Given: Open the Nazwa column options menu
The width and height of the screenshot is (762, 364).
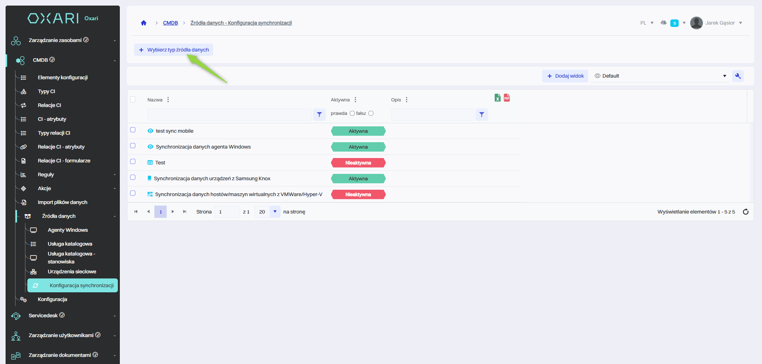Looking at the screenshot, I should coord(168,100).
